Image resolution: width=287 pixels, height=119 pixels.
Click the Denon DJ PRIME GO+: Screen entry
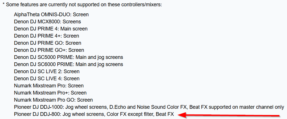pyautogui.click(x=49, y=50)
